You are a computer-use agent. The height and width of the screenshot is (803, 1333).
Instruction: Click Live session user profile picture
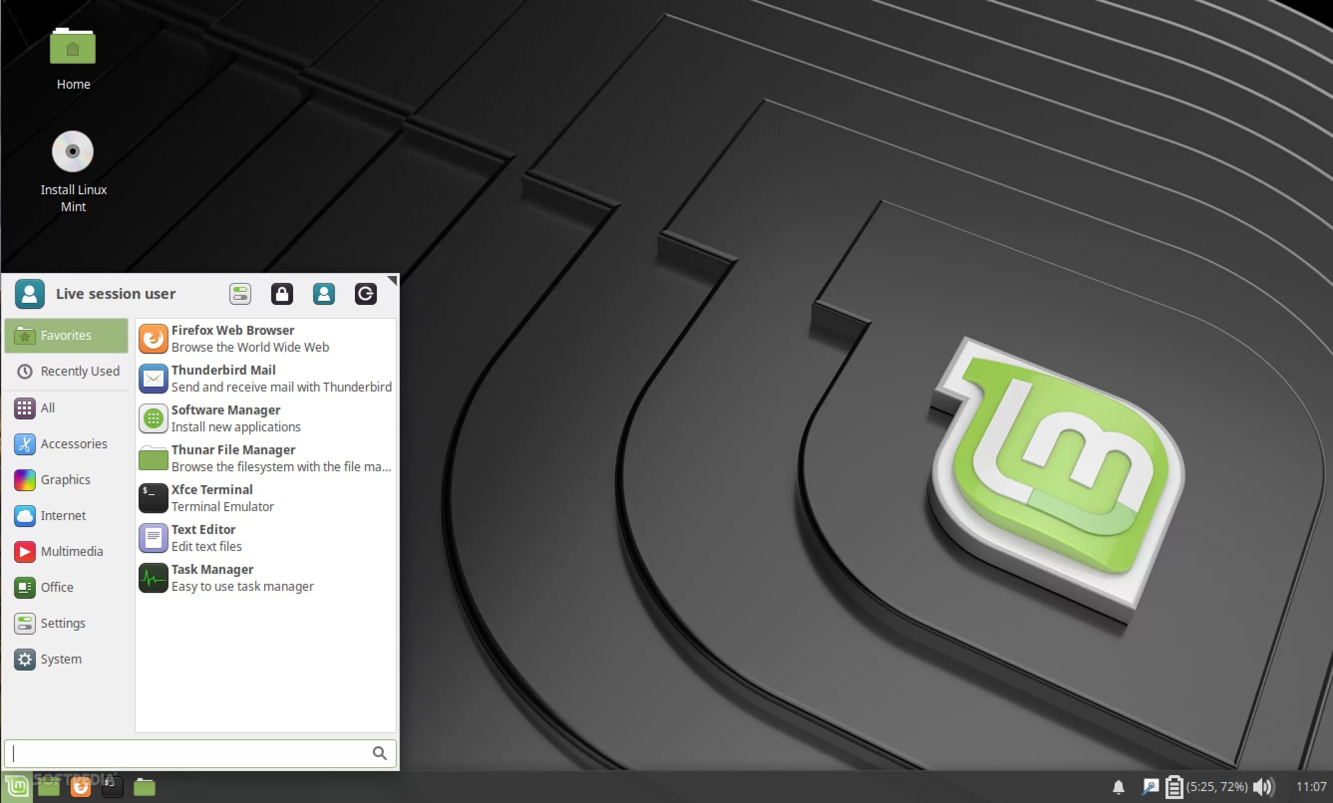(30, 294)
